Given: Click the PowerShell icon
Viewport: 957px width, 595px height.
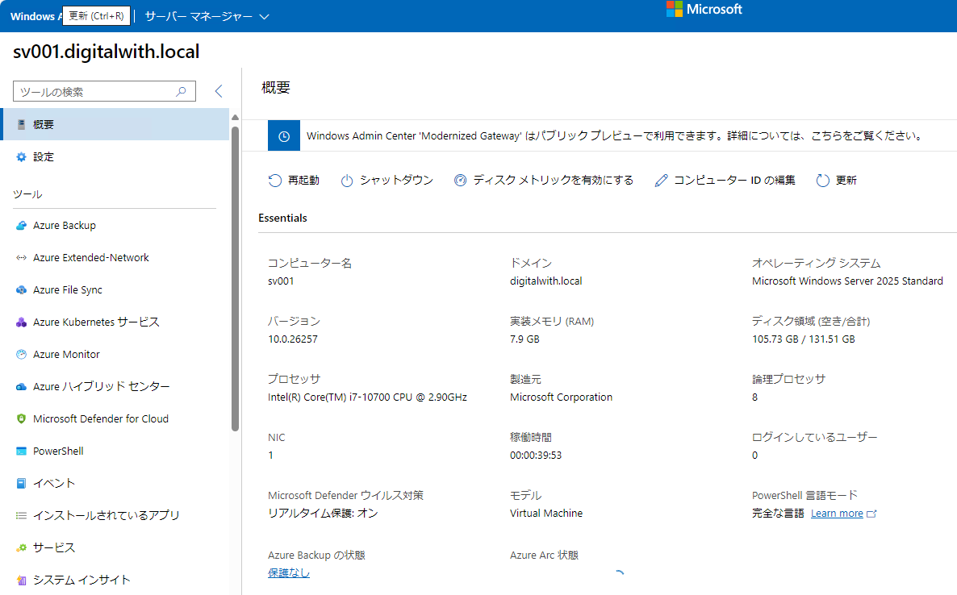Looking at the screenshot, I should pos(21,451).
